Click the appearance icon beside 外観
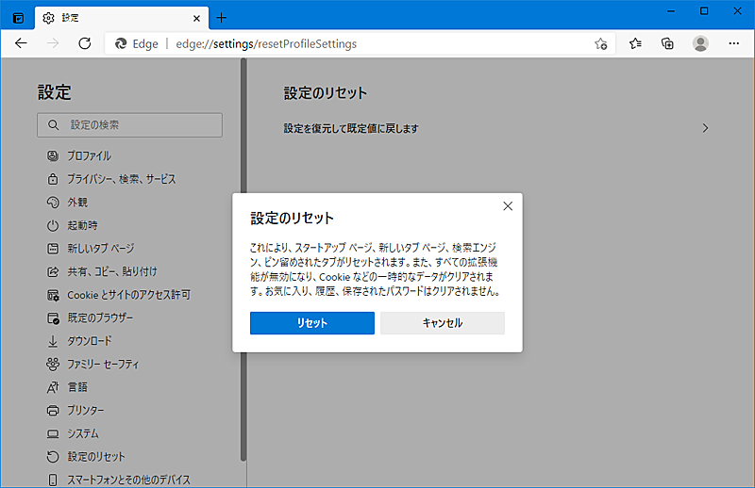Screen dimensions: 755x488 click(x=53, y=202)
